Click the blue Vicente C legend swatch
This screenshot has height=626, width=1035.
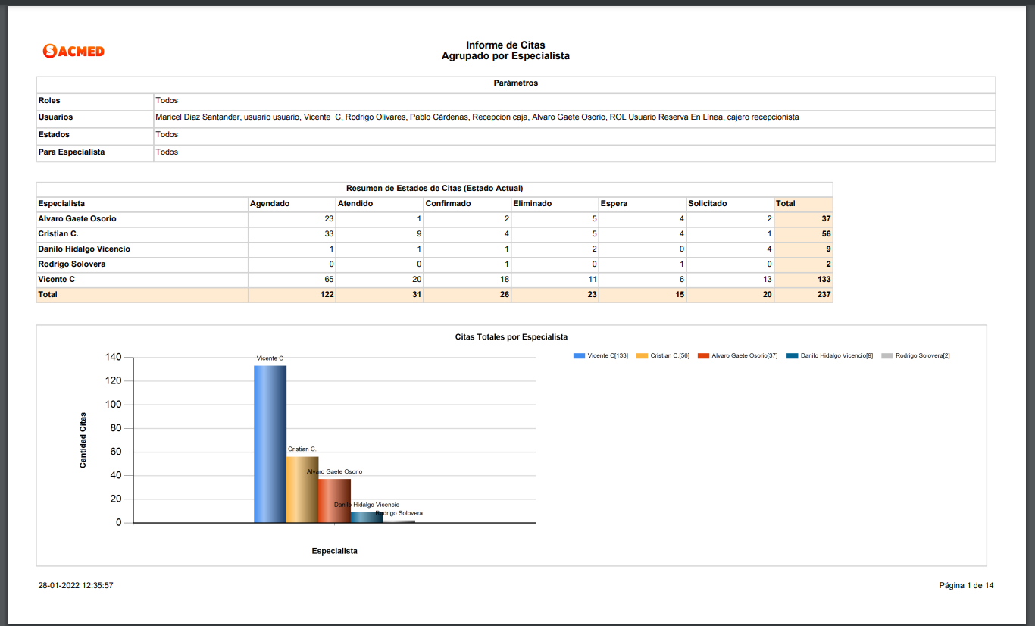click(x=580, y=355)
